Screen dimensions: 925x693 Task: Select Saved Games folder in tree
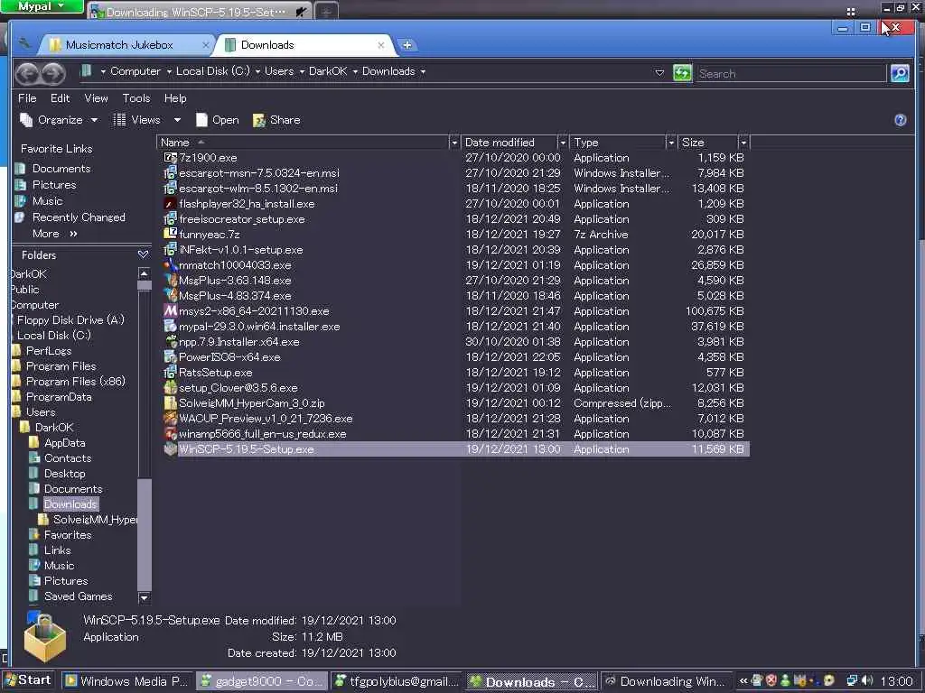79,596
